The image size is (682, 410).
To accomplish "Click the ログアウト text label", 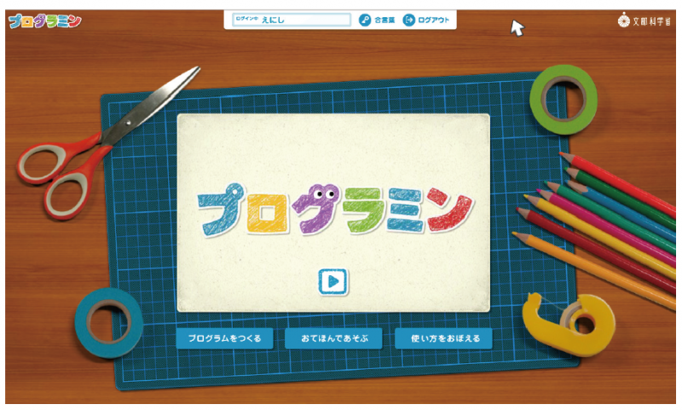I will click(433, 20).
